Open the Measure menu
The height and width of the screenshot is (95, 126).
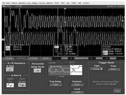click(x=50, y=3)
